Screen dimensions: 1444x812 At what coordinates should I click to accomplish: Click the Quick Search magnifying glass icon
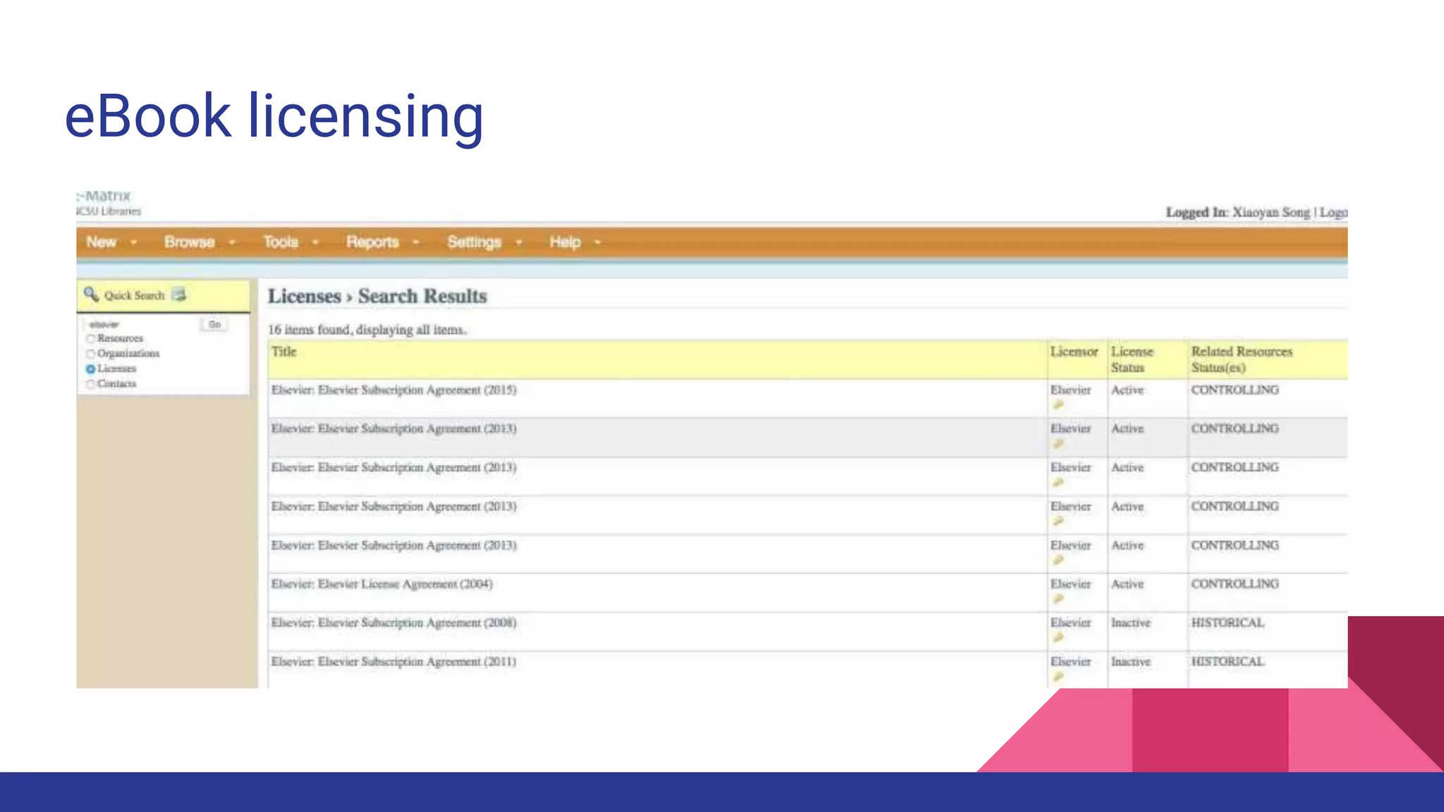point(91,294)
